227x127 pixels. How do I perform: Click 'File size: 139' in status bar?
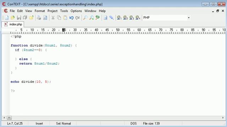click(x=151, y=123)
